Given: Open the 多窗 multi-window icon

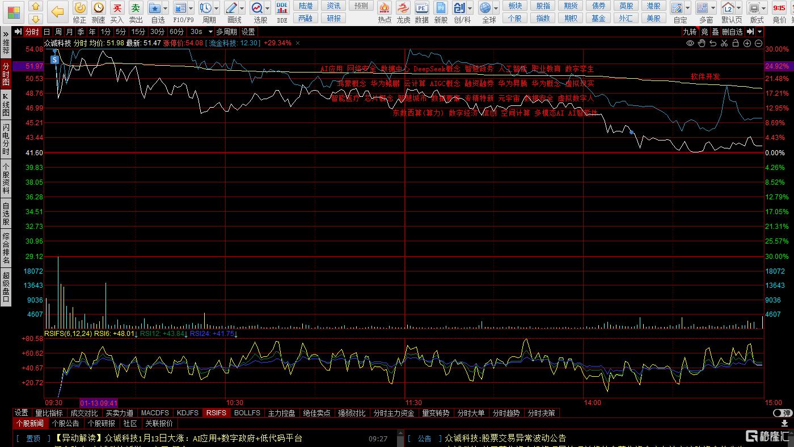Looking at the screenshot, I should coord(702,8).
